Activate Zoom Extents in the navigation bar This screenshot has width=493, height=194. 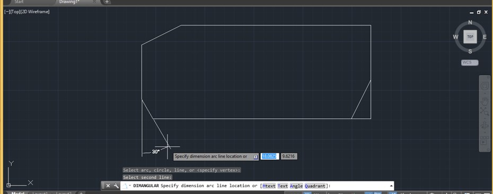(484, 111)
